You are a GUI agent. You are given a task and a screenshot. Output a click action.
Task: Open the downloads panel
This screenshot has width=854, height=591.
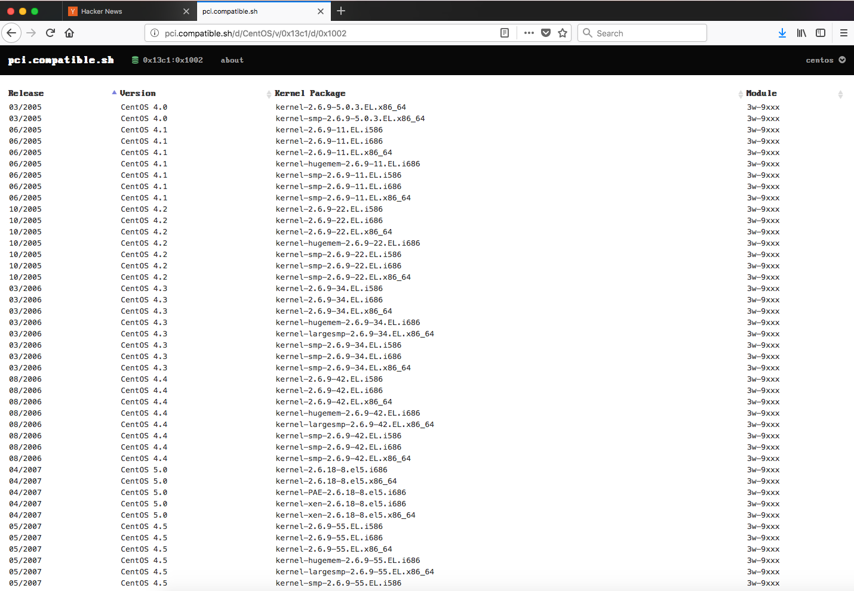click(x=782, y=33)
